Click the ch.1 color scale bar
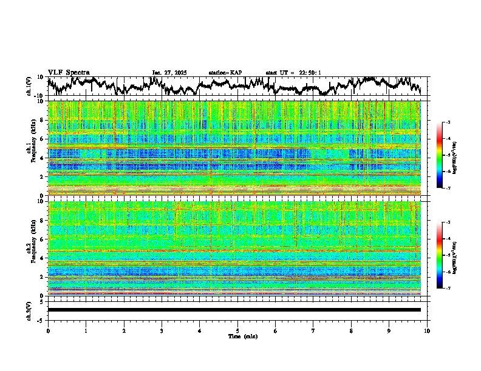The image size is (481, 371). (439, 155)
